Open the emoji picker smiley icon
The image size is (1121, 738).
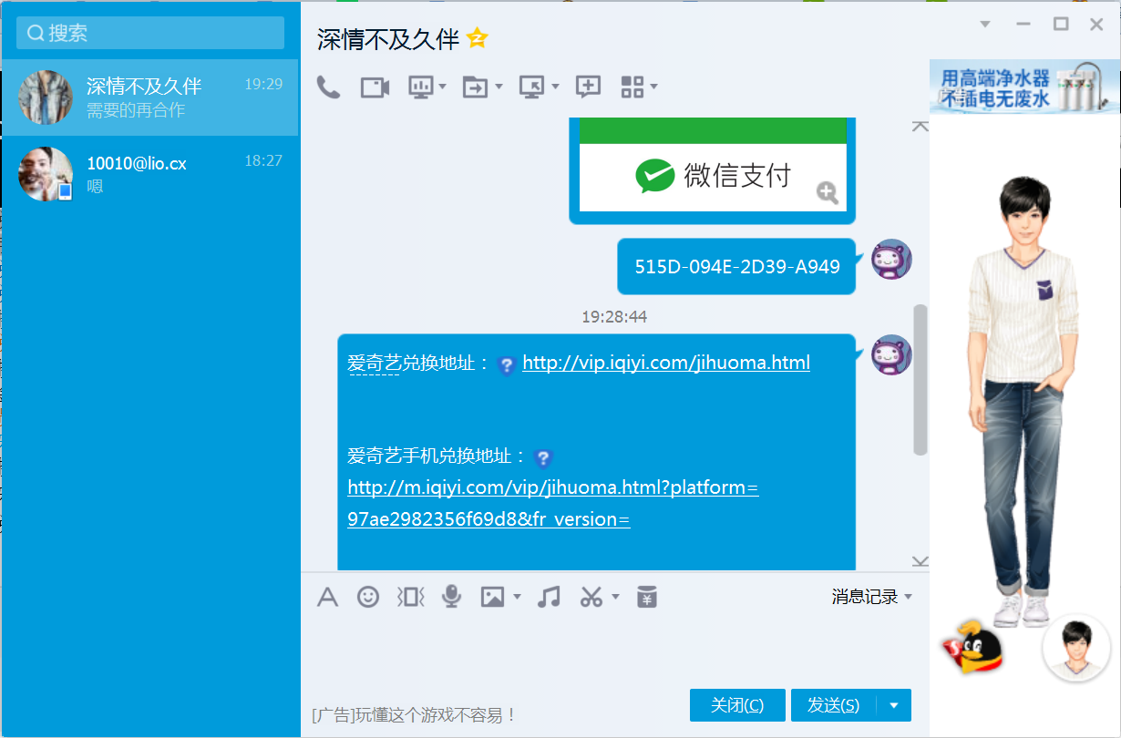(x=368, y=597)
